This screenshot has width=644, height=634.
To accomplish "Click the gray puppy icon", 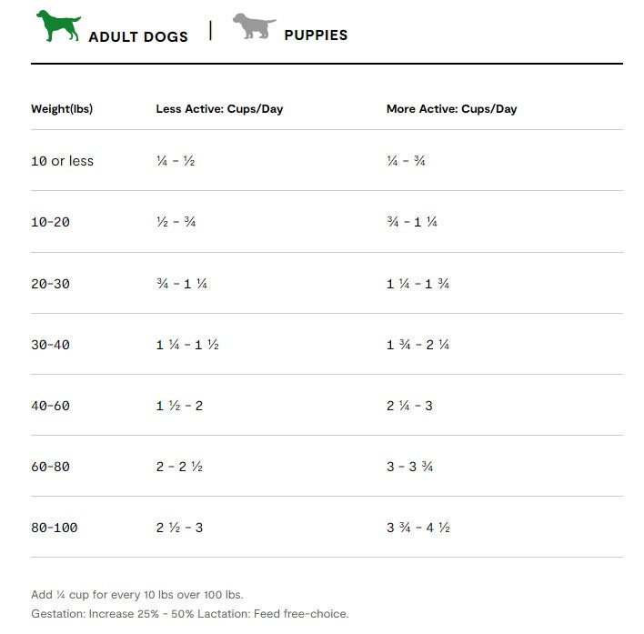I will click(254, 25).
